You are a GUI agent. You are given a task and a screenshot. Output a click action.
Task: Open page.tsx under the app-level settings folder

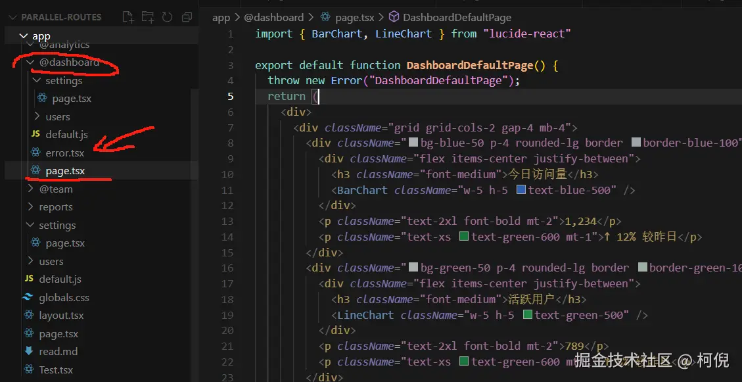pos(65,243)
